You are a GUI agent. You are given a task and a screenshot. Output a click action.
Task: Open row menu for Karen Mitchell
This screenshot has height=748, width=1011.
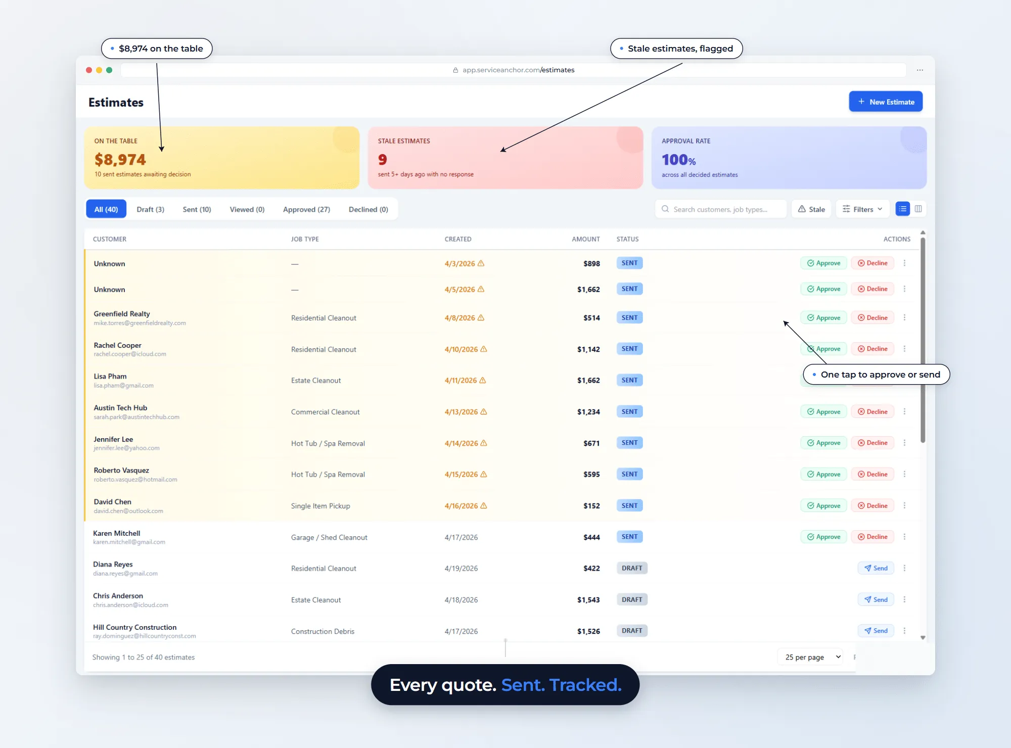coord(904,537)
